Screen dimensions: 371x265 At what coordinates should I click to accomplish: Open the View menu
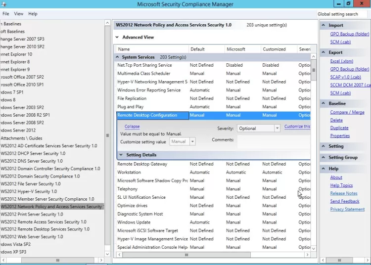pyautogui.click(x=19, y=14)
